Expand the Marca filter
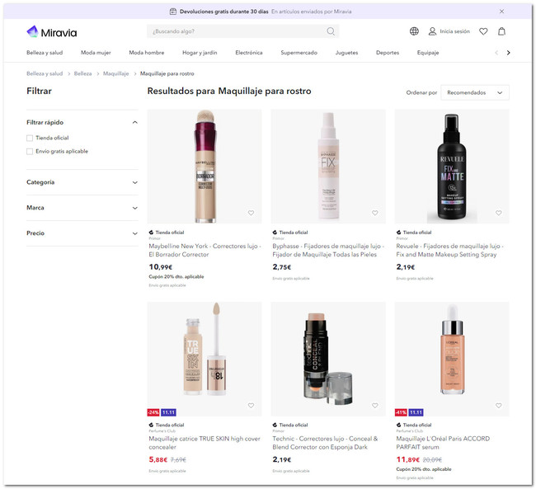536x489 pixels. pos(82,208)
